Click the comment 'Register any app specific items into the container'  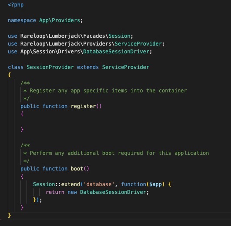[108, 91]
